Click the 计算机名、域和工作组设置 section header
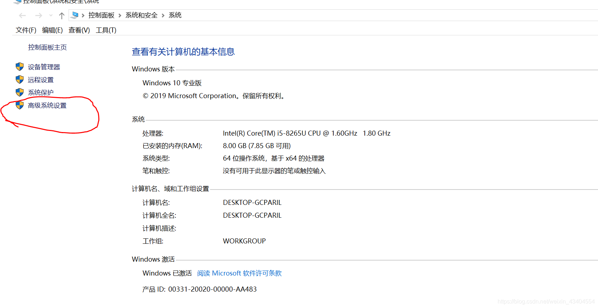 (x=170, y=188)
